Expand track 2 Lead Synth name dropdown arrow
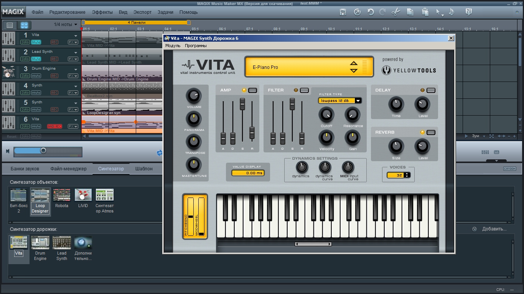 [x=76, y=53]
